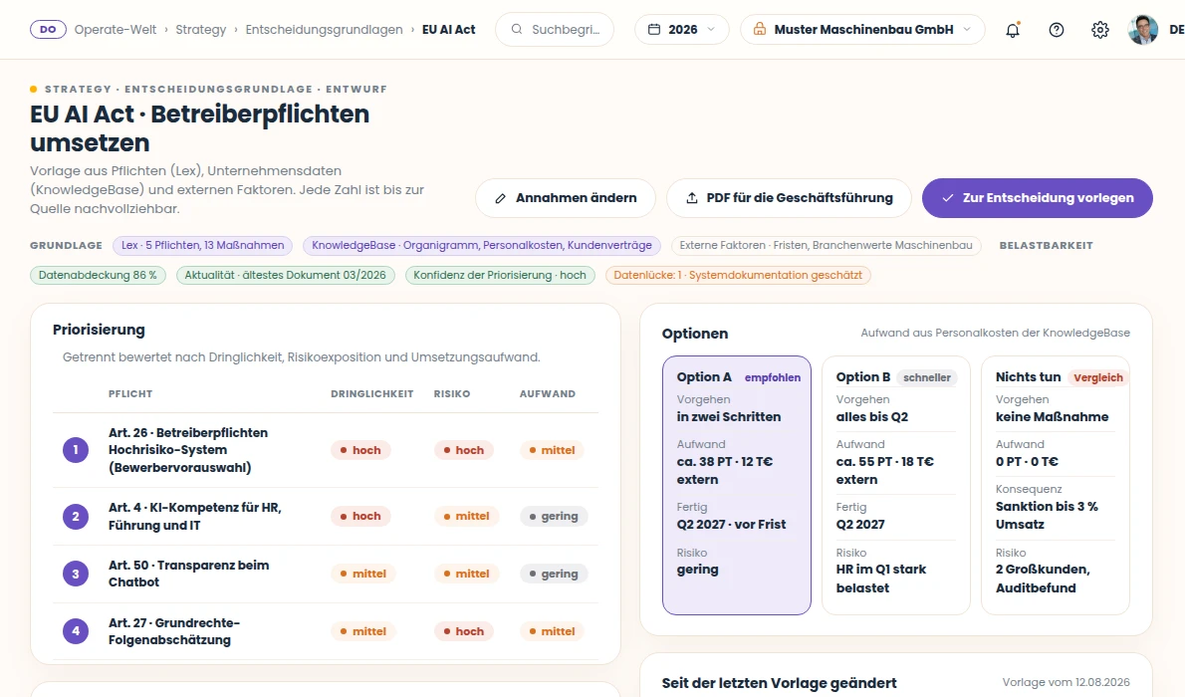Screen dimensions: 1185x697
Task: Click the Externe Faktoren chip
Action: pos(827,246)
